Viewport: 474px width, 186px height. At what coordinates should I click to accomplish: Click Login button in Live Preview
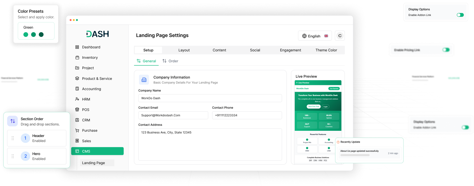point(326,107)
